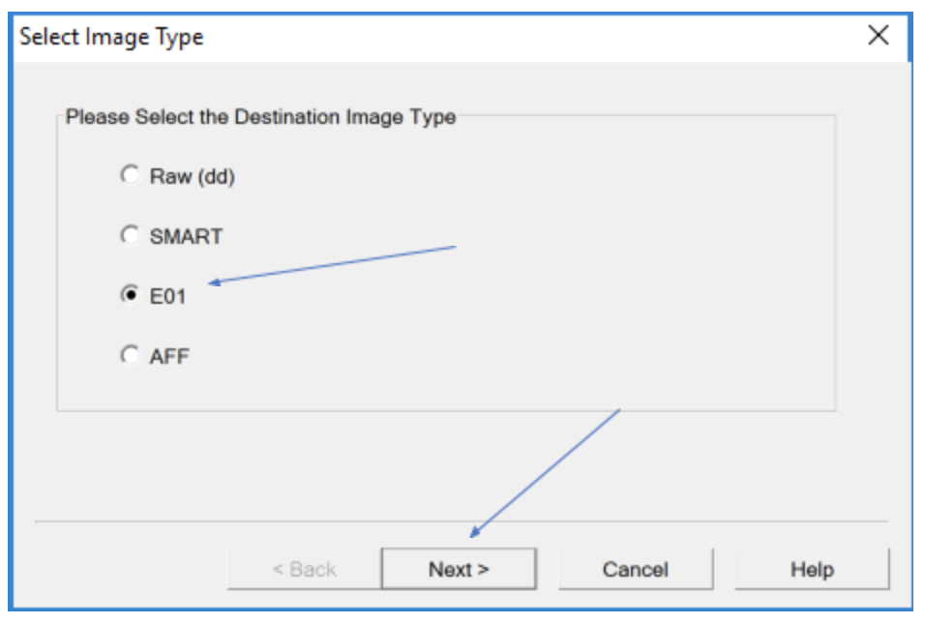Click the 'E01' label text

166,297
